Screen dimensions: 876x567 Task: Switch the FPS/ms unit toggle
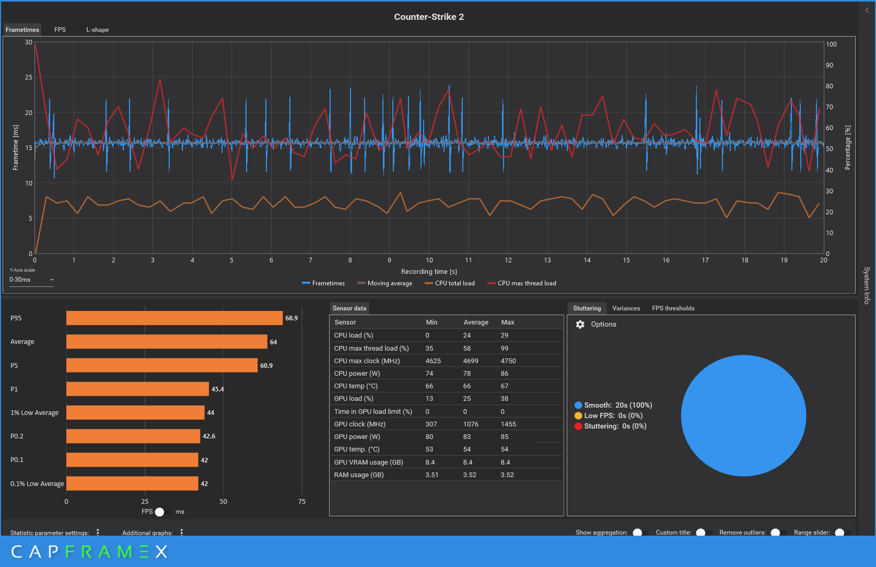click(163, 512)
